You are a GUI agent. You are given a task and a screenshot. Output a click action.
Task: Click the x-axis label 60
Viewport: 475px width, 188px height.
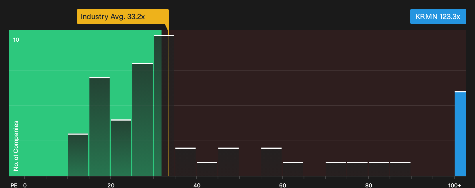coord(283,185)
